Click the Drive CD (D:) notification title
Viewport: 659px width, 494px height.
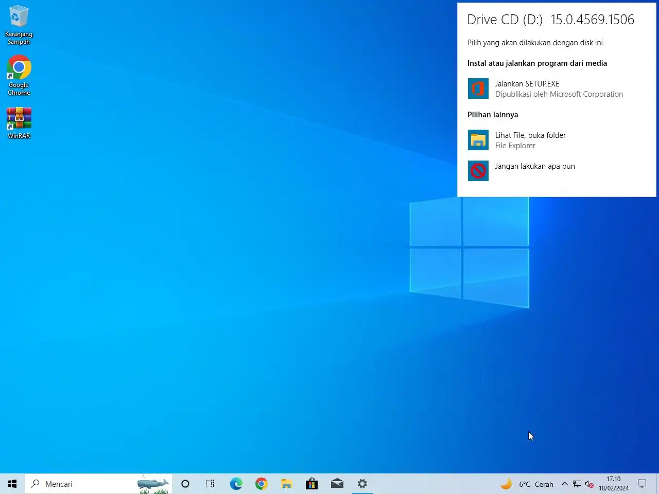(551, 20)
